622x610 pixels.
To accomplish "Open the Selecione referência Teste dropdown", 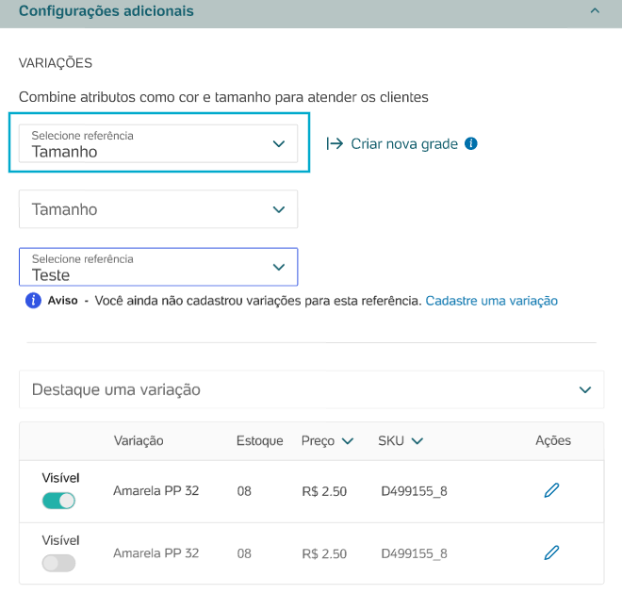I will (158, 267).
